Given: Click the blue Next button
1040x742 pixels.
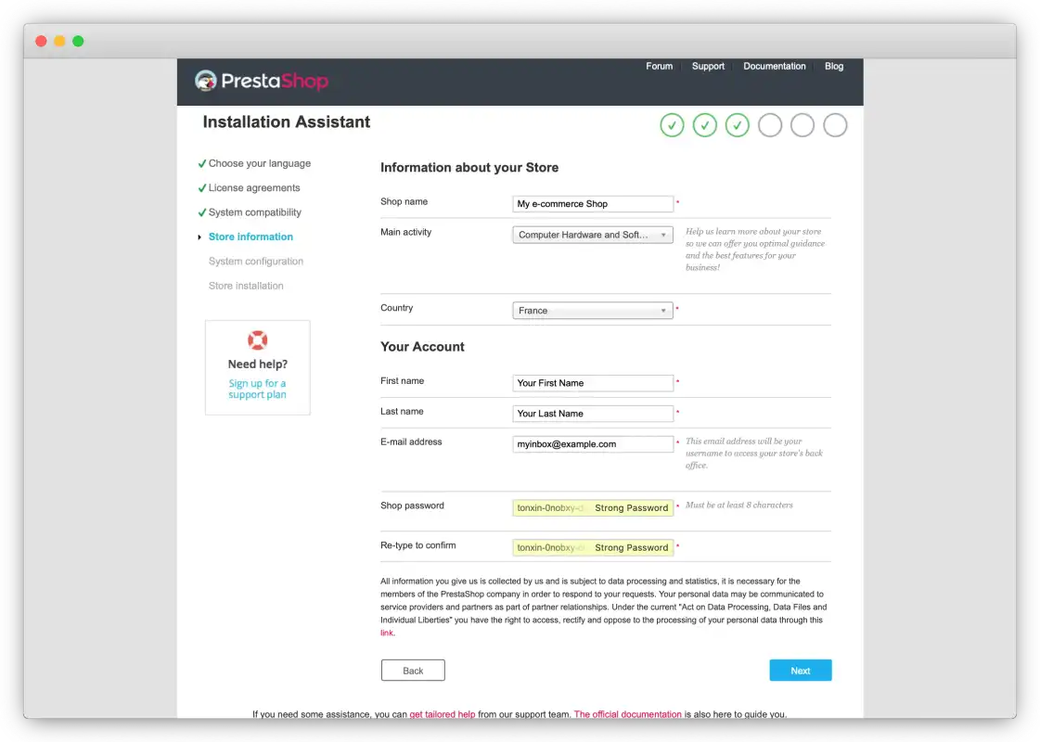Looking at the screenshot, I should coord(800,671).
